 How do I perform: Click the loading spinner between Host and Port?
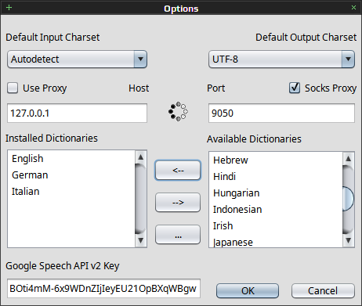(178, 111)
